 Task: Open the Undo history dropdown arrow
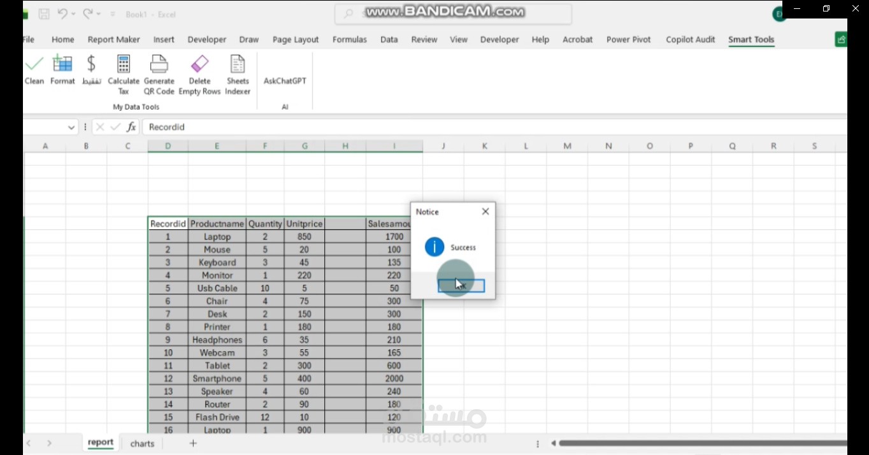coord(73,14)
